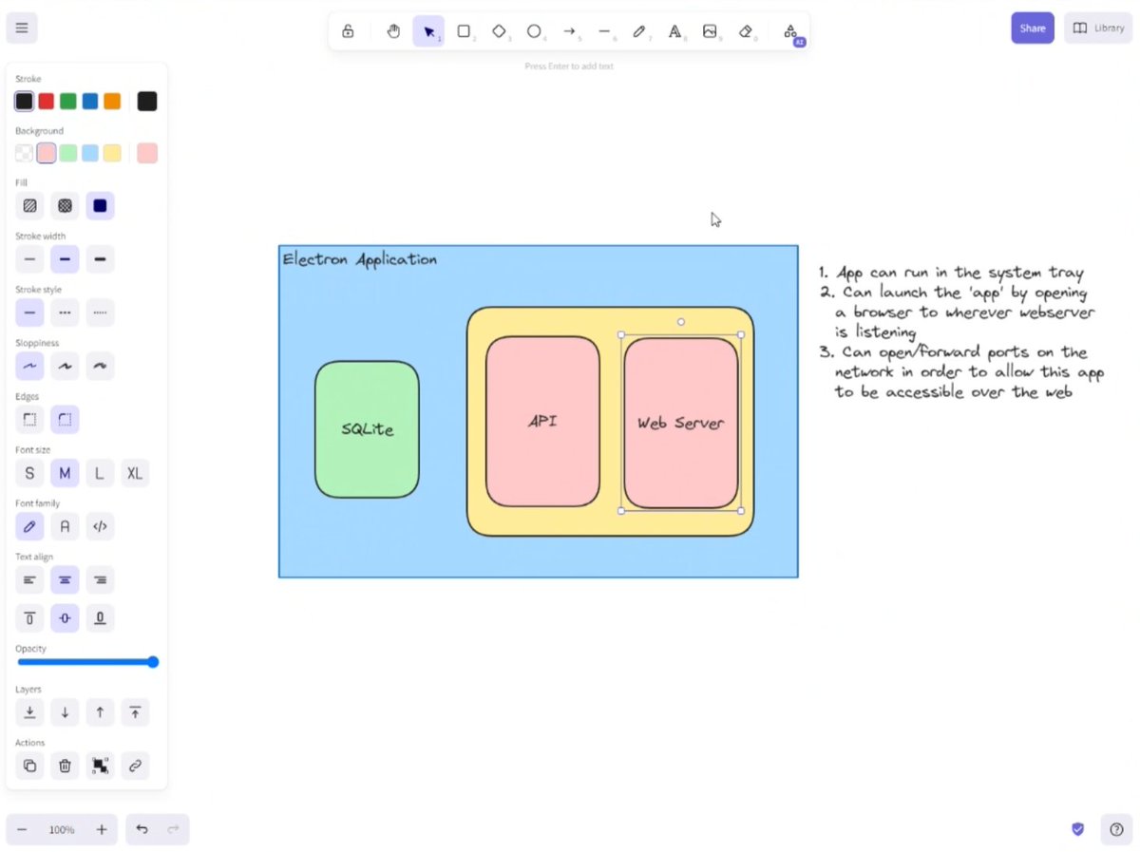Set font size to S
This screenshot has height=852, width=1140.
click(29, 473)
